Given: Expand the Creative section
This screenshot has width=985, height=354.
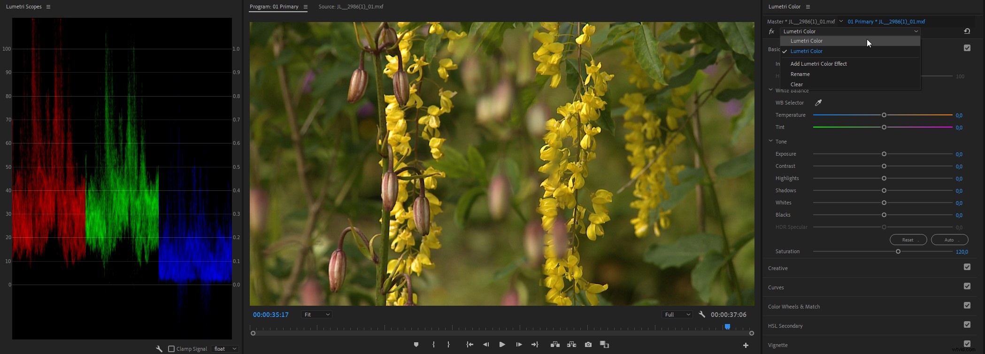Looking at the screenshot, I should point(778,268).
